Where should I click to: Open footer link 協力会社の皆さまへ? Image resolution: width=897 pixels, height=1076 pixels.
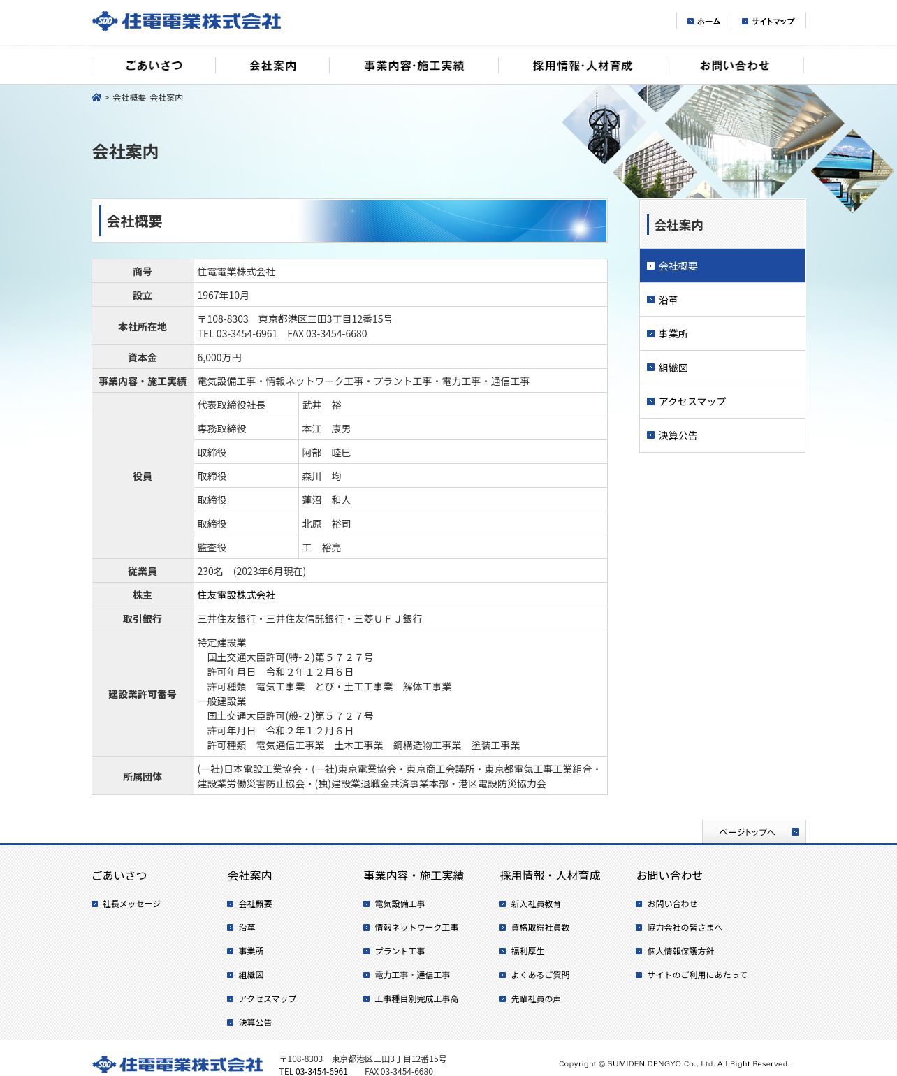[685, 928]
